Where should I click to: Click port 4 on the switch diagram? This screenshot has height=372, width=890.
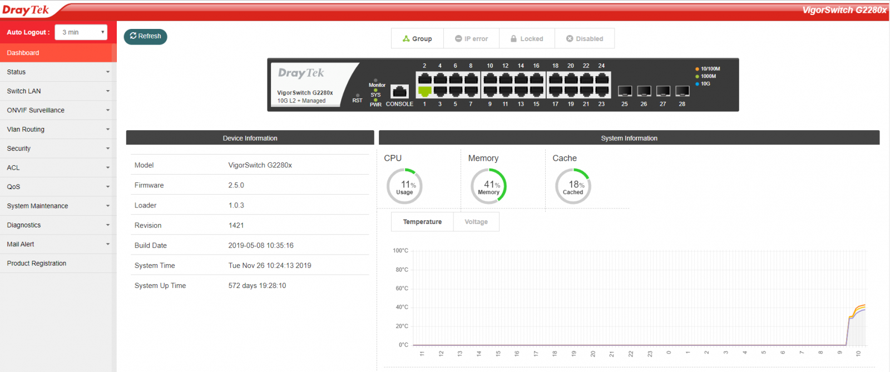pos(441,78)
